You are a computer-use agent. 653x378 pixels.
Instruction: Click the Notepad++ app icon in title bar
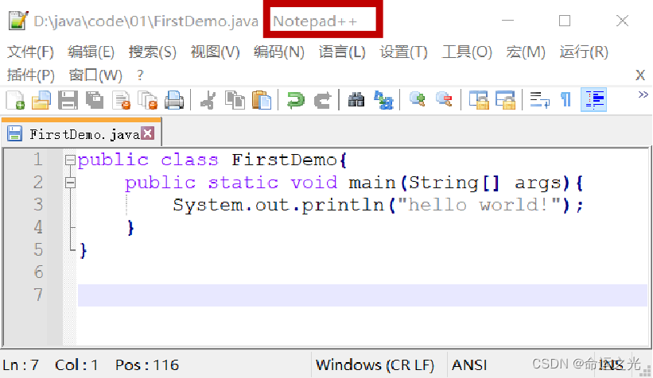pos(18,21)
